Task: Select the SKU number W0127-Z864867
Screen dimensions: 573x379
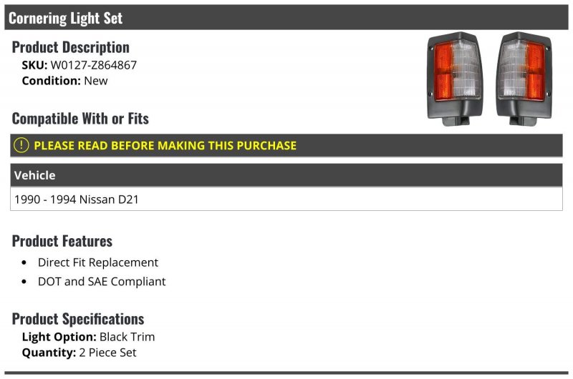Action: (94, 65)
